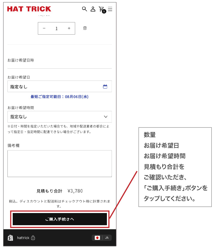221x249 pixels.
Task: Click the quantity value field
Action: click(56, 28)
